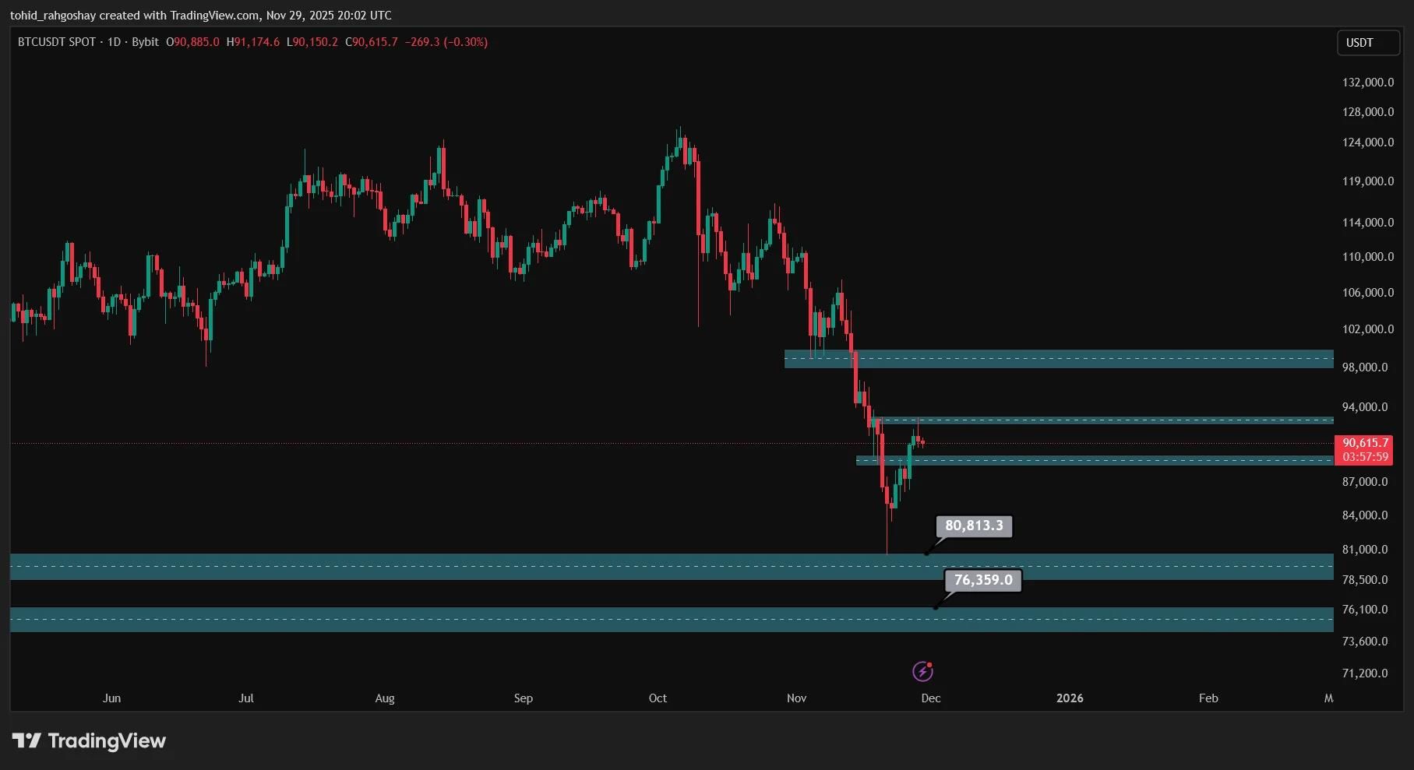Select the 80,813.3 price callout
Viewport: 1414px width, 770px height.
point(974,526)
